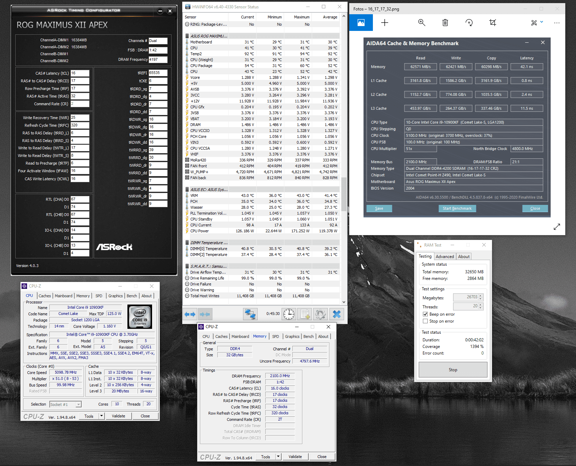Click Graphics tab in CPU-Z CPU window
Image resolution: width=576 pixels, height=466 pixels.
[x=116, y=296]
